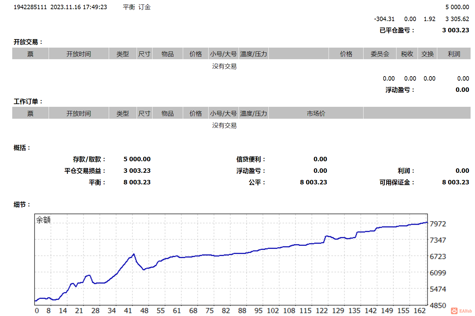Click the 8 003.23 value beside 平衡：
The height and width of the screenshot is (316, 475).
coord(137,182)
